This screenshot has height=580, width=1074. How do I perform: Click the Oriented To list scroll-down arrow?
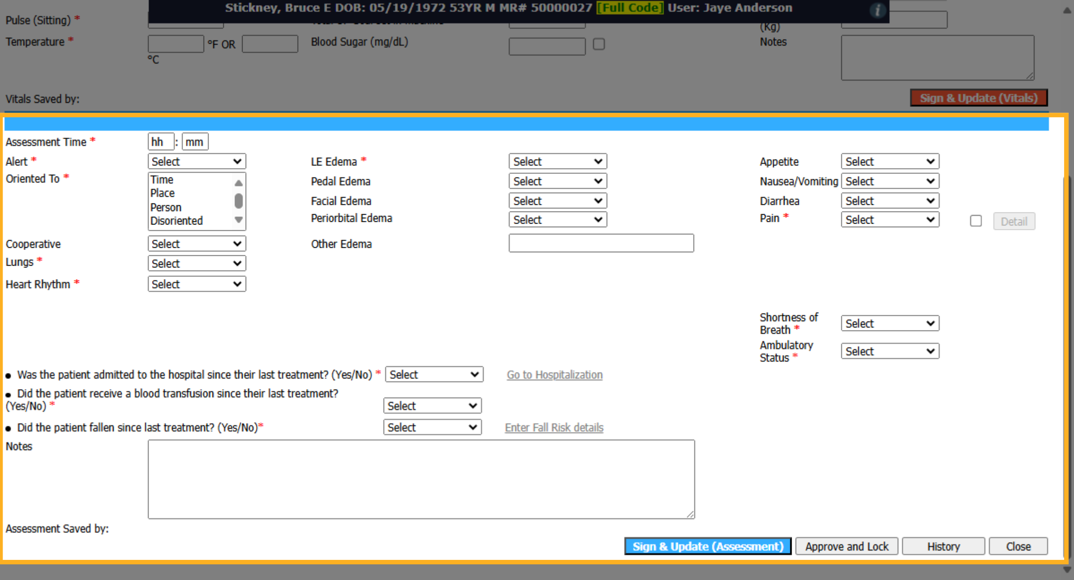point(239,220)
